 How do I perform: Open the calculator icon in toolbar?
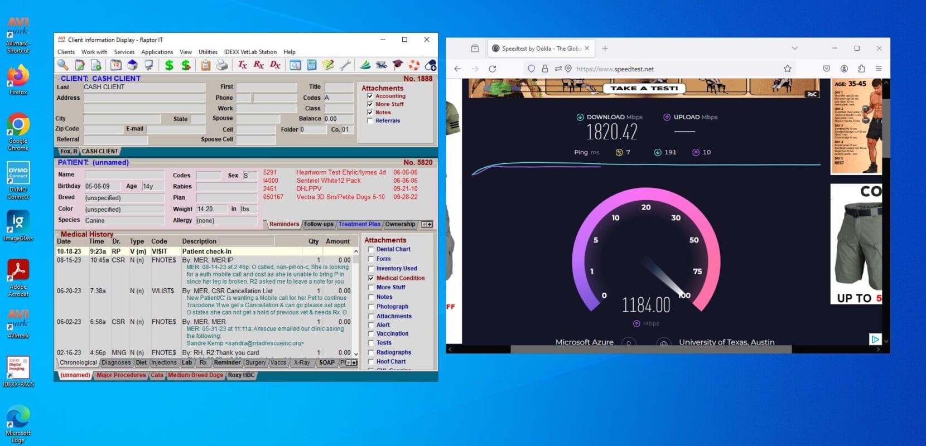click(312, 65)
